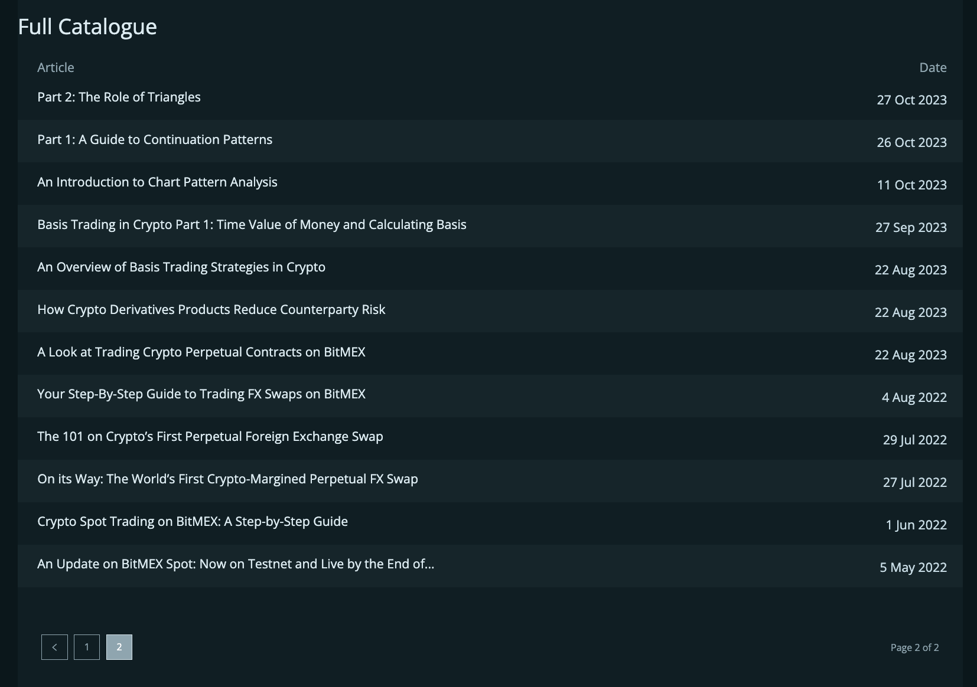Image resolution: width=977 pixels, height=687 pixels.
Task: Open Basis Trading in Crypto Part 1 article
Action: click(x=252, y=224)
